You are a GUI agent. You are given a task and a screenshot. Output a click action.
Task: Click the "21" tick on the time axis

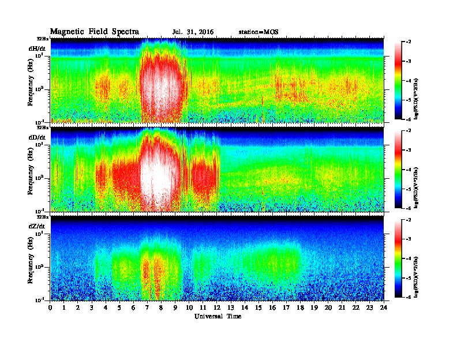342,308
